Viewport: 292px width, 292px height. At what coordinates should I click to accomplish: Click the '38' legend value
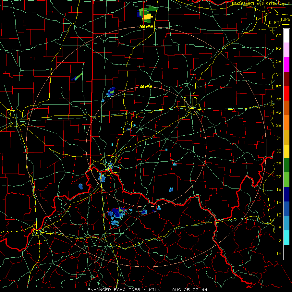[279, 125]
